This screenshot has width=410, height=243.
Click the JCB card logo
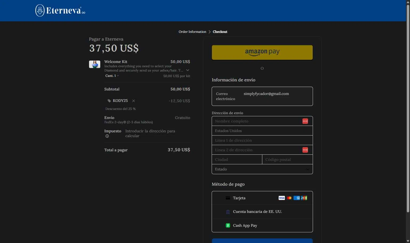pos(304,198)
